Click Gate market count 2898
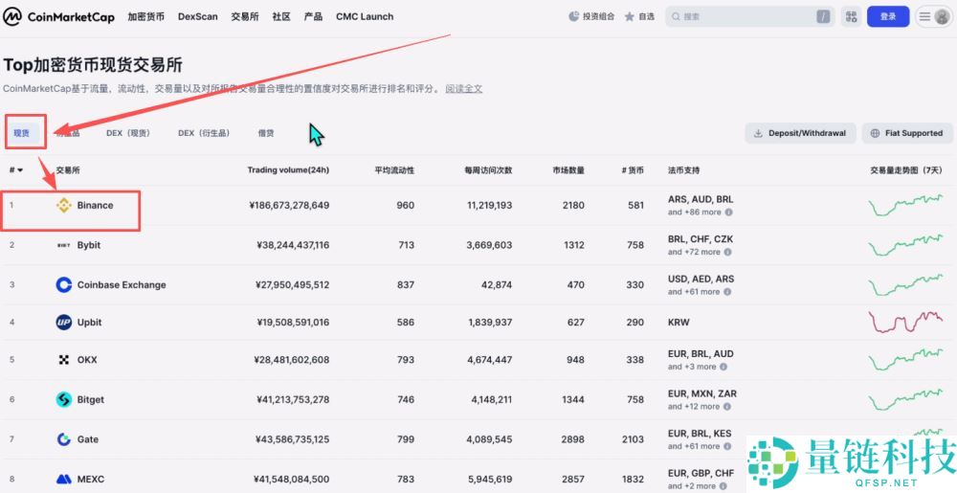Image resolution: width=957 pixels, height=493 pixels. pos(573,439)
